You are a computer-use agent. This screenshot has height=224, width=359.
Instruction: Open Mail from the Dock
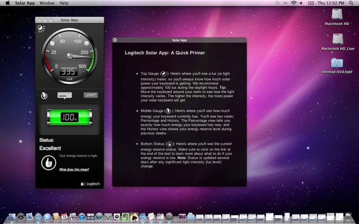(30, 216)
